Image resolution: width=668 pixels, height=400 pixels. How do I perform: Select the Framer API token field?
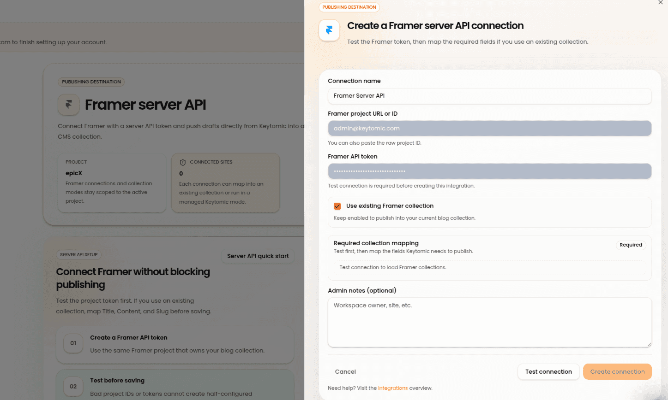point(490,171)
